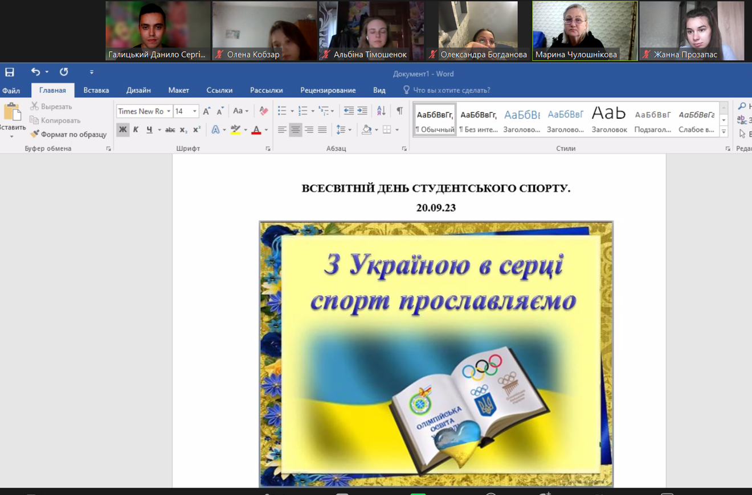The width and height of the screenshot is (752, 495).
Task: Justify the text
Action: point(322,130)
